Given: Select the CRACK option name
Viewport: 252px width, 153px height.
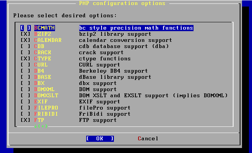Looking at the screenshot, I should point(43,53).
